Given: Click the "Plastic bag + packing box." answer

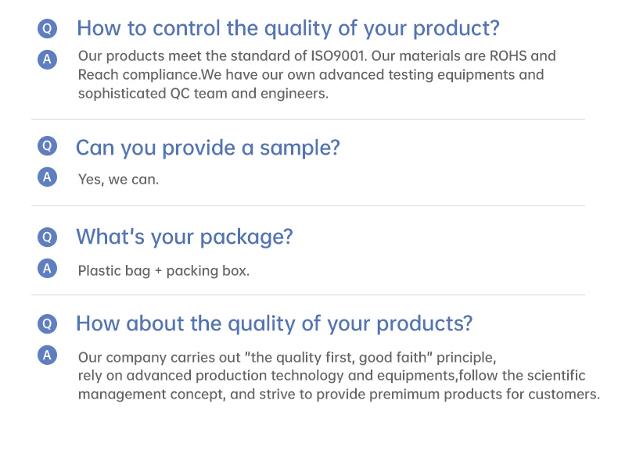Looking at the screenshot, I should (x=163, y=271).
